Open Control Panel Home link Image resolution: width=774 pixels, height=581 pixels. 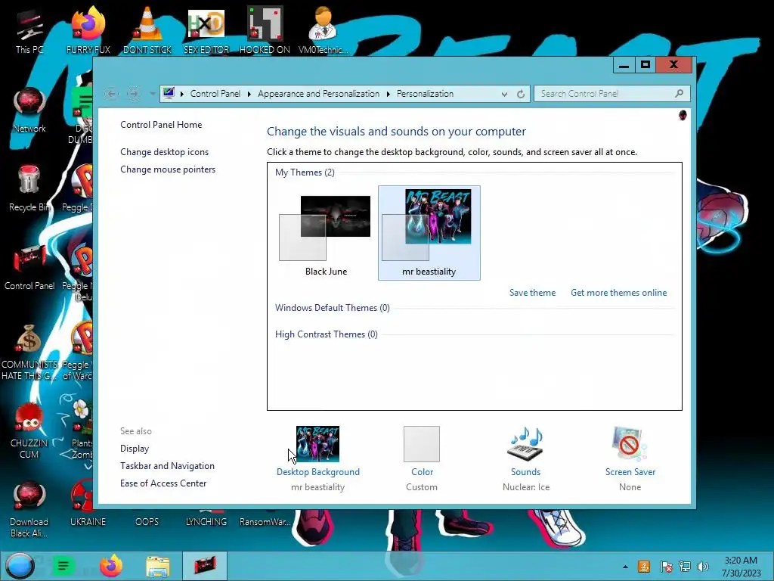click(161, 125)
